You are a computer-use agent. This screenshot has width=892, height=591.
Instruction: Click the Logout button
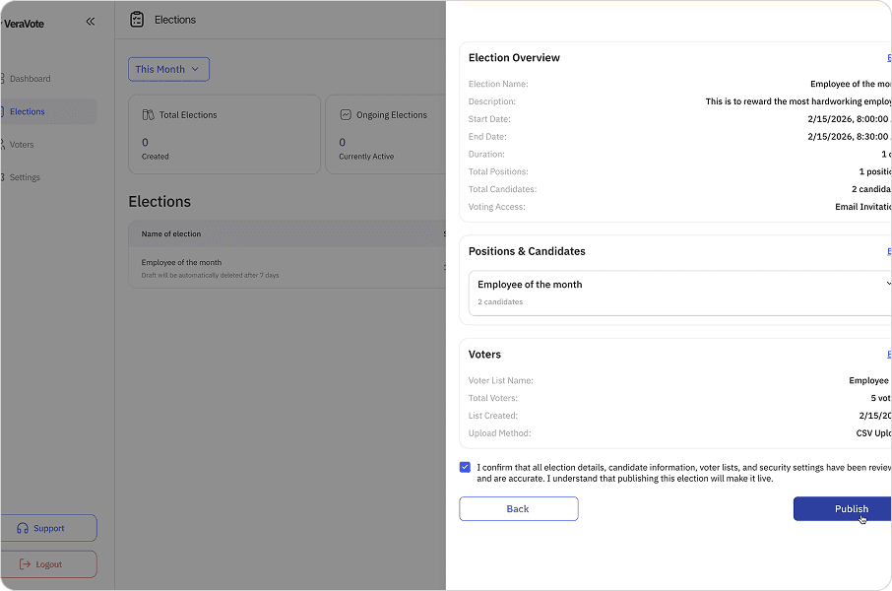(48, 563)
